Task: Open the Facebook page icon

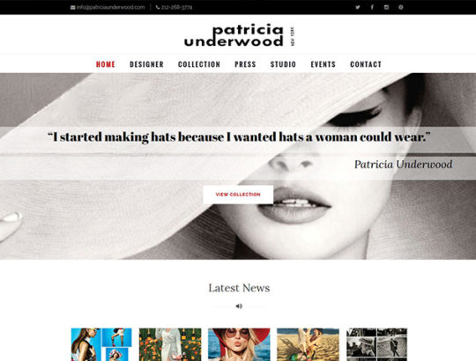Action: coord(372,7)
